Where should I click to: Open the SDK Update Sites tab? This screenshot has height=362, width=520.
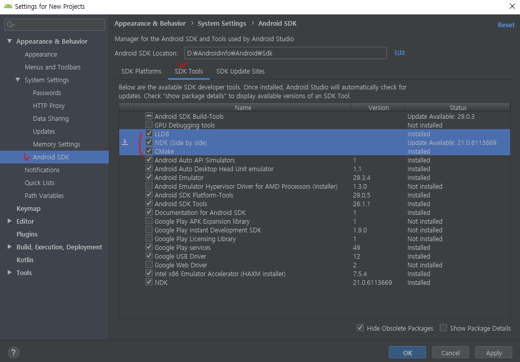coord(240,71)
